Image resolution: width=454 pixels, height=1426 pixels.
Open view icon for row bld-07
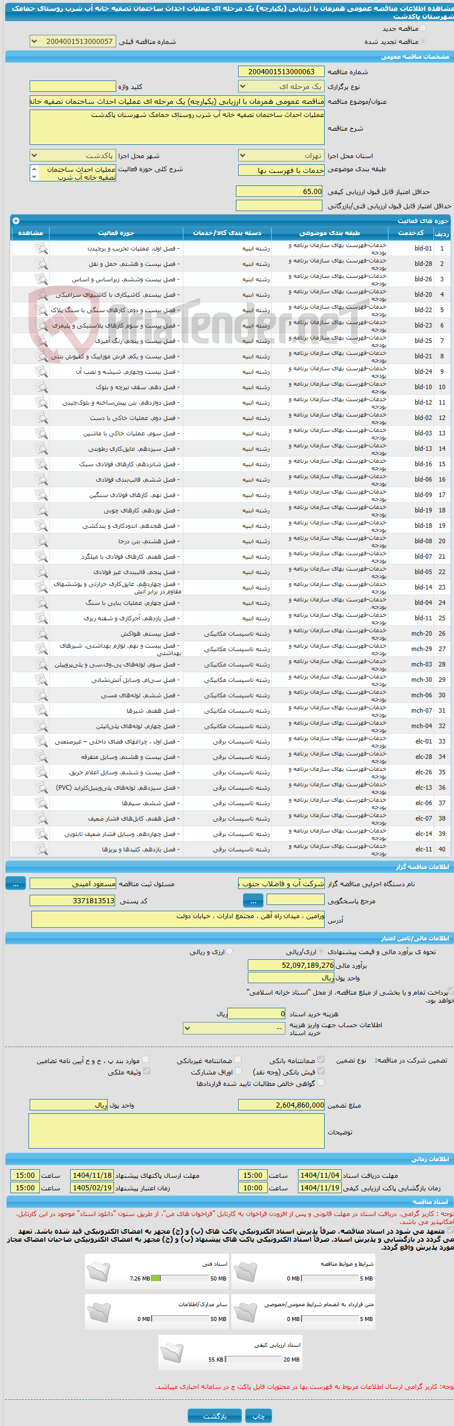point(41,556)
